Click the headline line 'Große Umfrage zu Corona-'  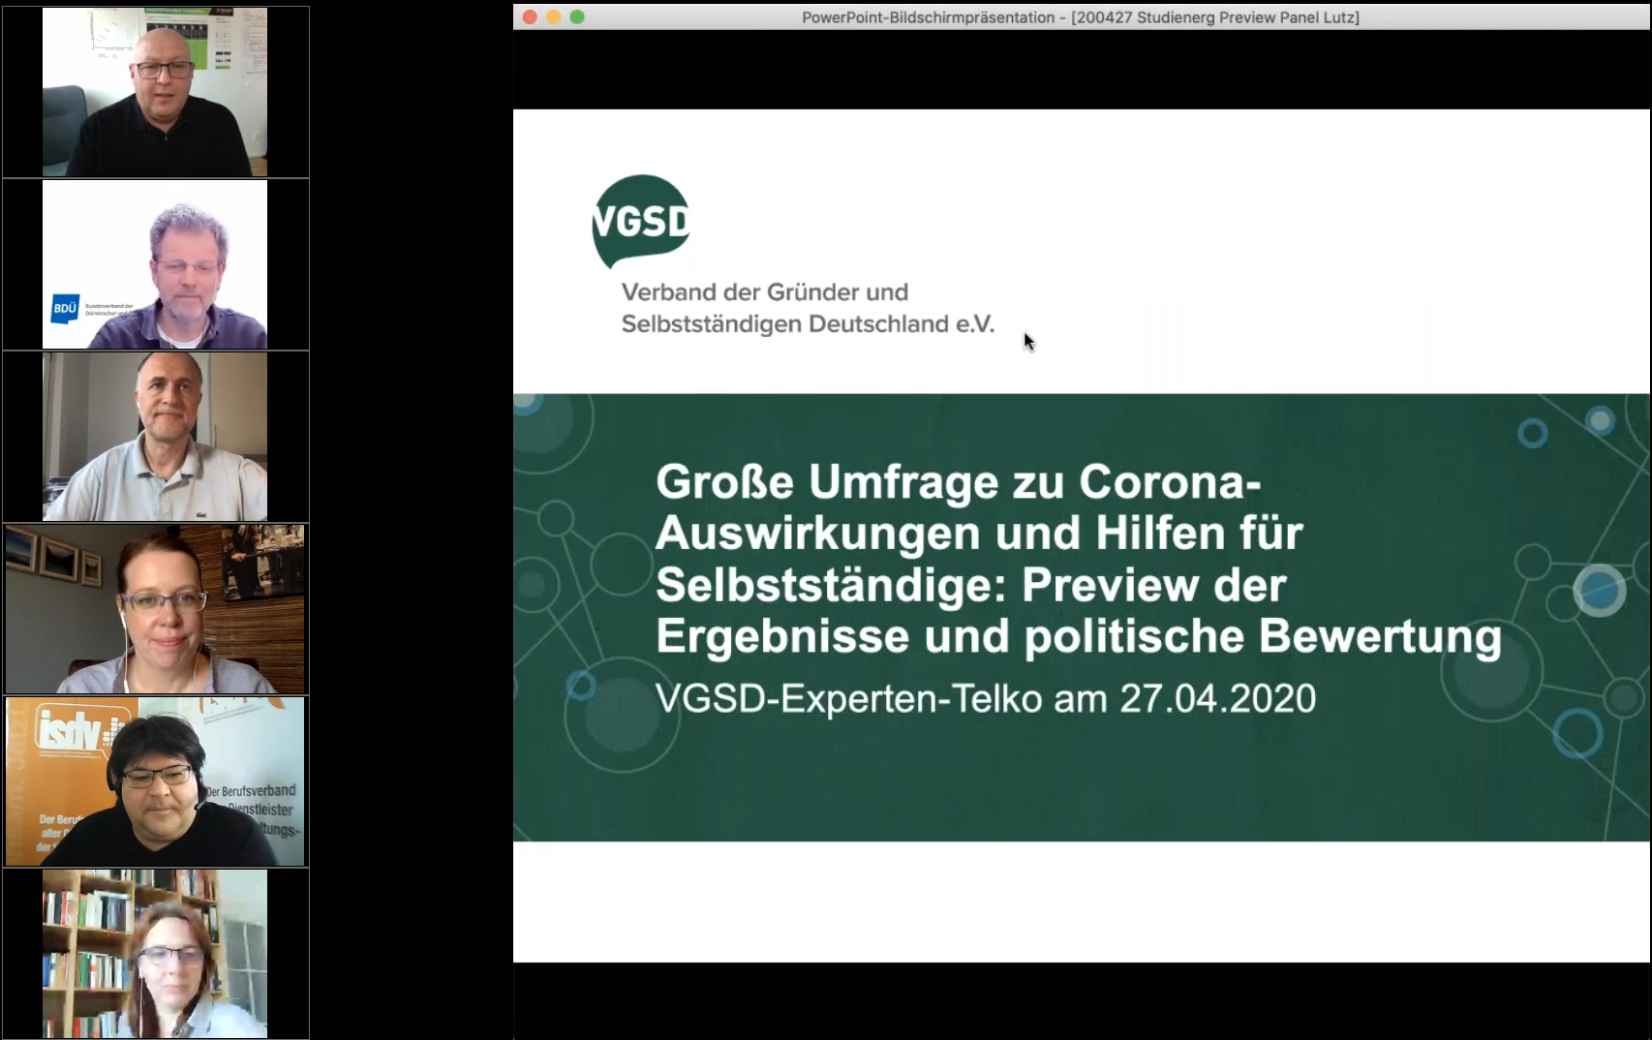(959, 481)
